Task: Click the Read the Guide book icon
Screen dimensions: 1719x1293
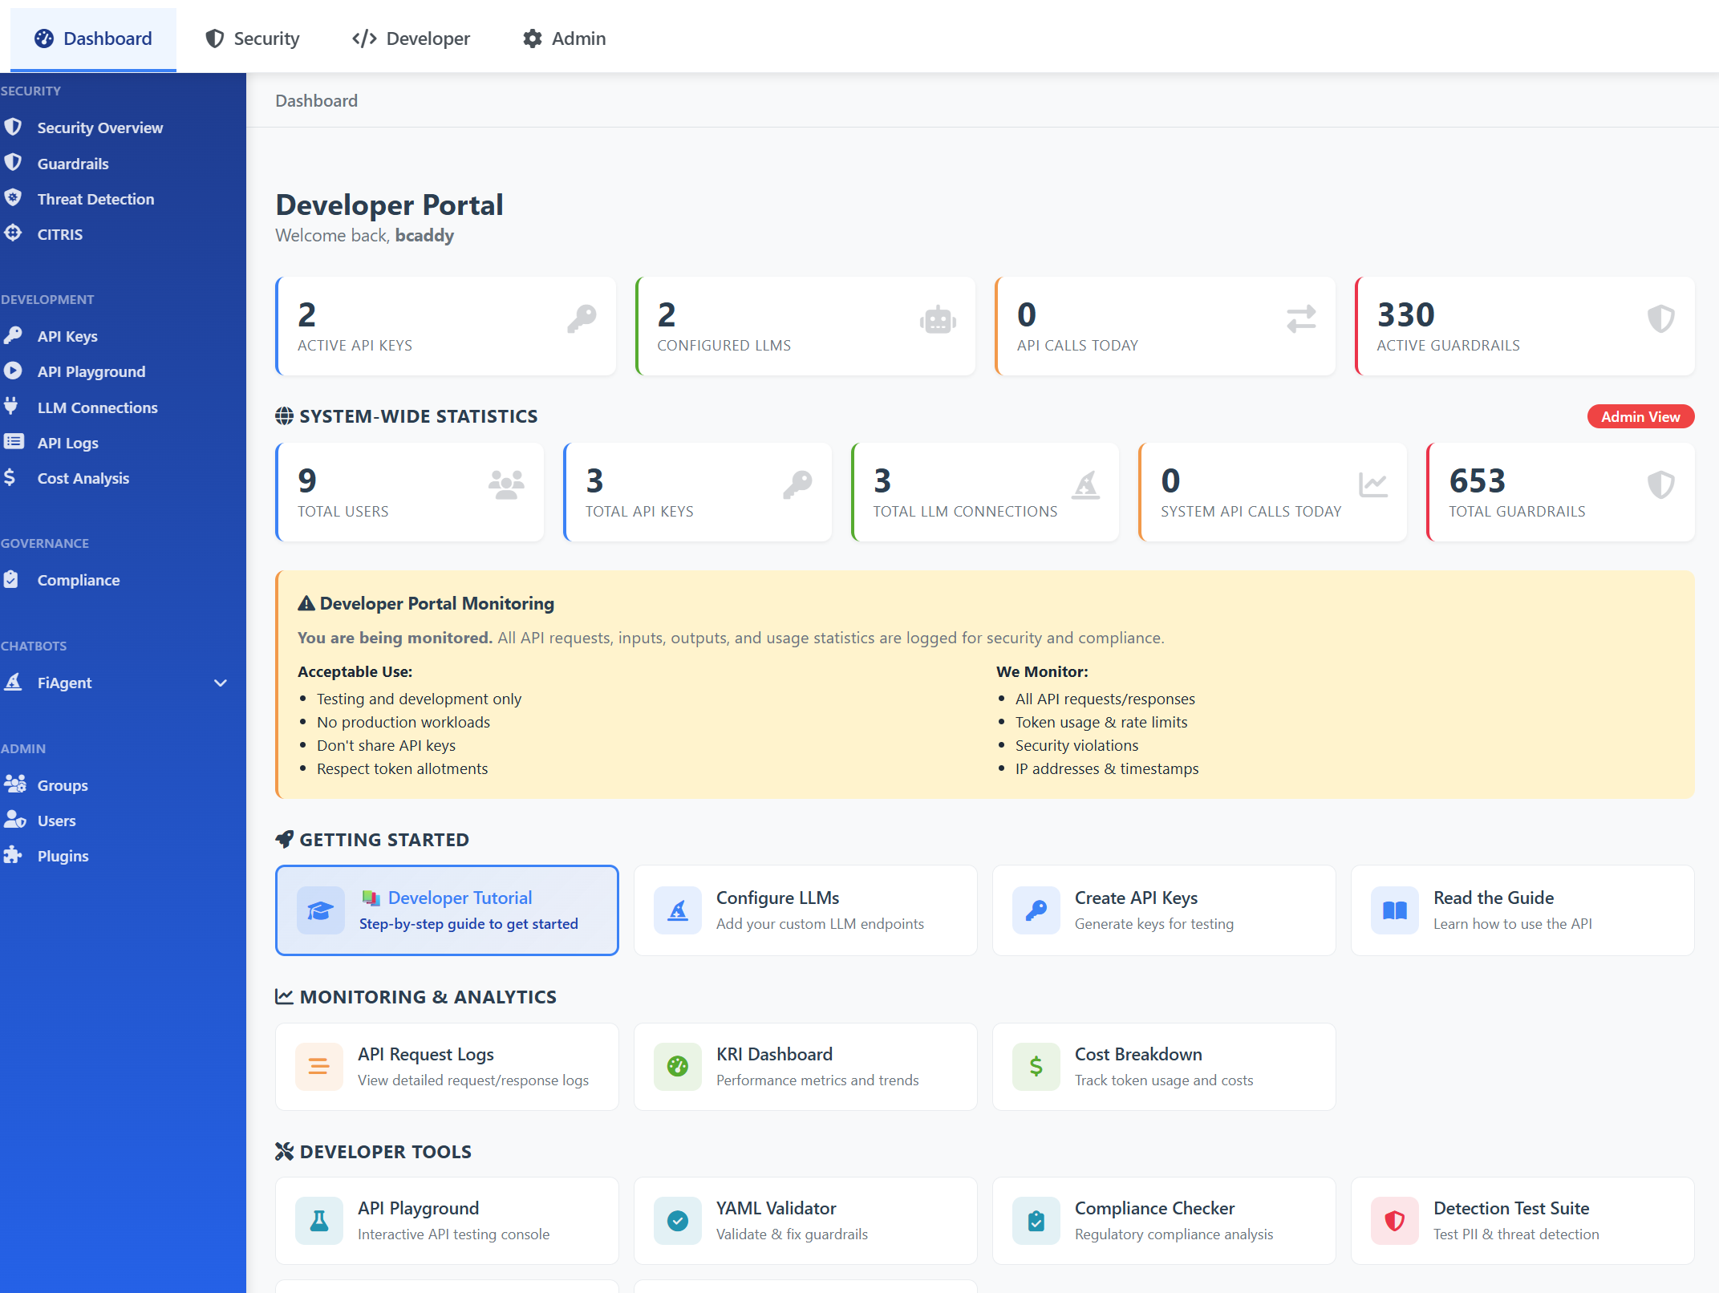Action: [x=1394, y=910]
